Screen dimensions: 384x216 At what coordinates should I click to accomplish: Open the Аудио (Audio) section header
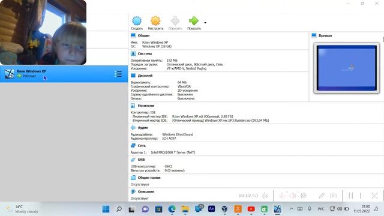pos(143,128)
